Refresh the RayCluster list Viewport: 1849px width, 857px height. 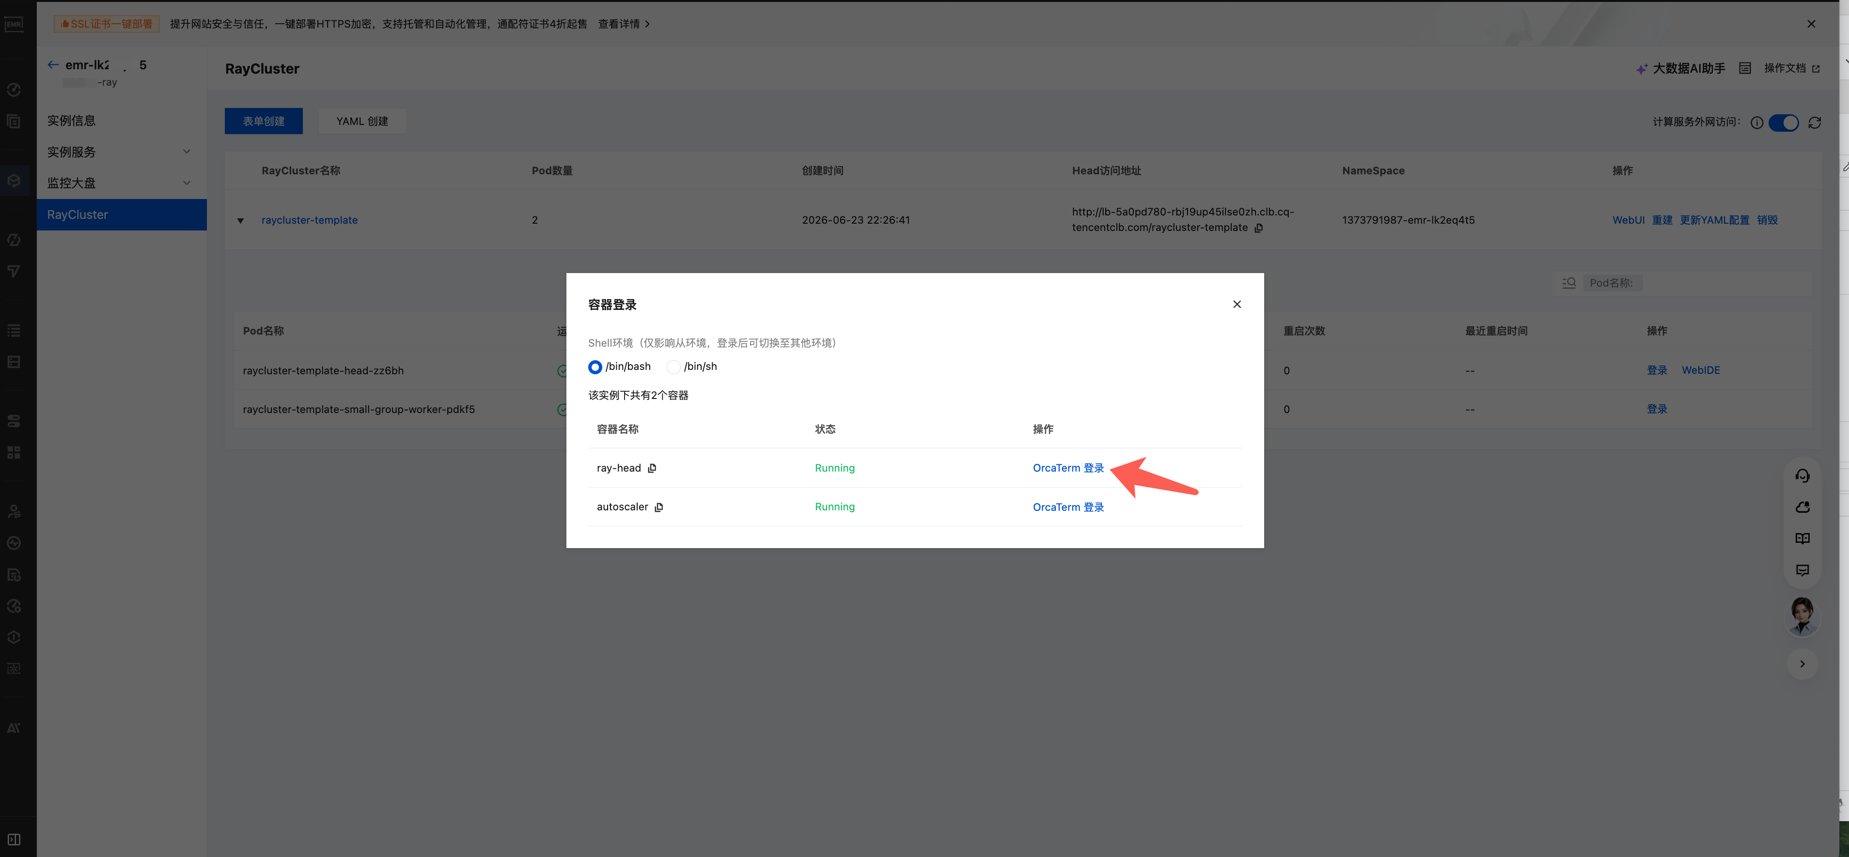coord(1815,122)
